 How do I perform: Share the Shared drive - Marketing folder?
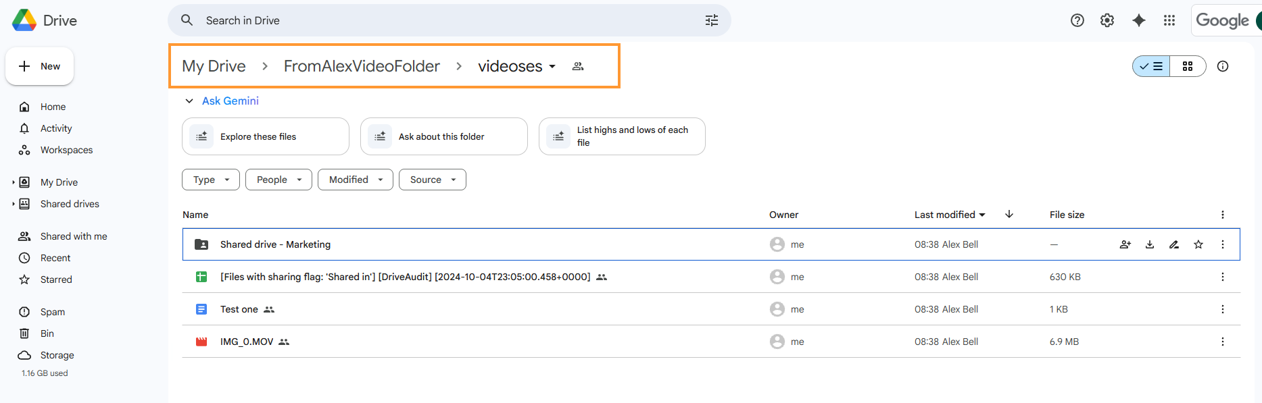1125,244
